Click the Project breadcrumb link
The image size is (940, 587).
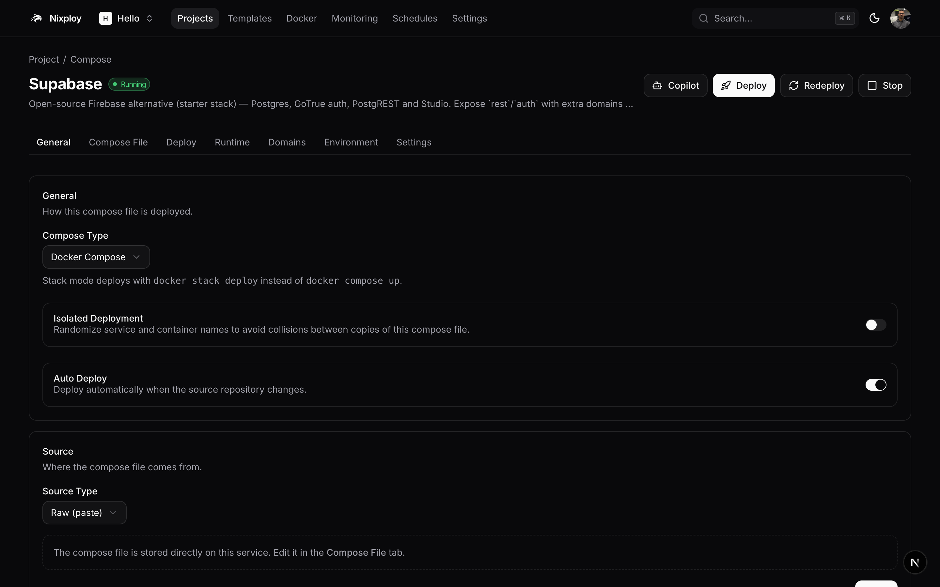click(x=44, y=59)
